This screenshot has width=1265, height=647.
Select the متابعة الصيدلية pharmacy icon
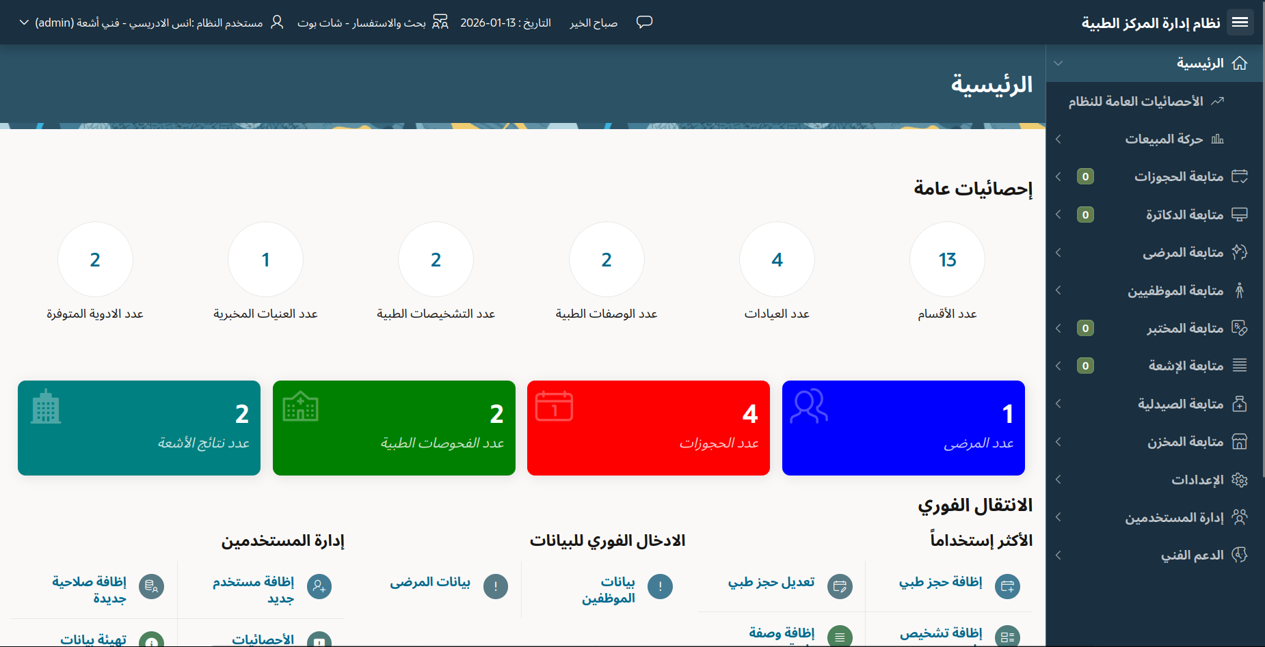tap(1240, 404)
